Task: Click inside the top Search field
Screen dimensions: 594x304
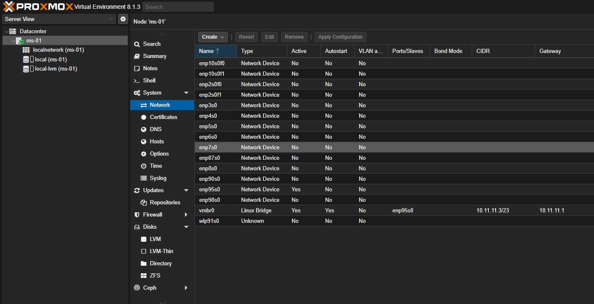Action: pos(178,6)
